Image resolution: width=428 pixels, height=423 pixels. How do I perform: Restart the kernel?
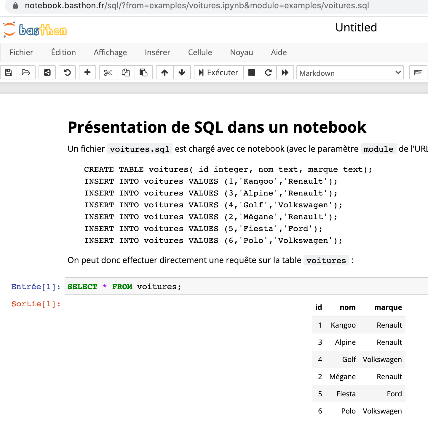click(x=268, y=72)
